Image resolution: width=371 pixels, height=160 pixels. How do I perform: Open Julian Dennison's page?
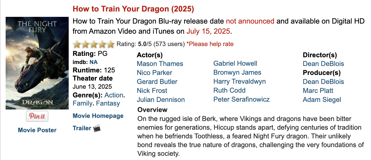[x=161, y=100]
